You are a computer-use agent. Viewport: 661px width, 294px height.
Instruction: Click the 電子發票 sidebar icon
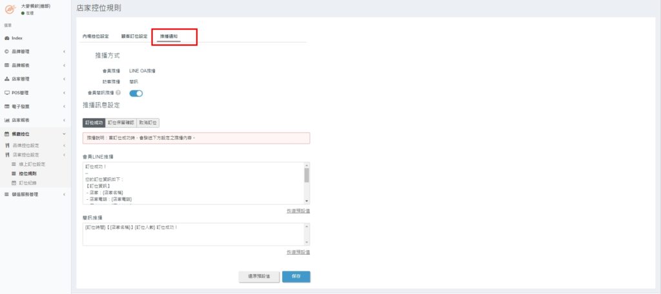tap(6, 106)
